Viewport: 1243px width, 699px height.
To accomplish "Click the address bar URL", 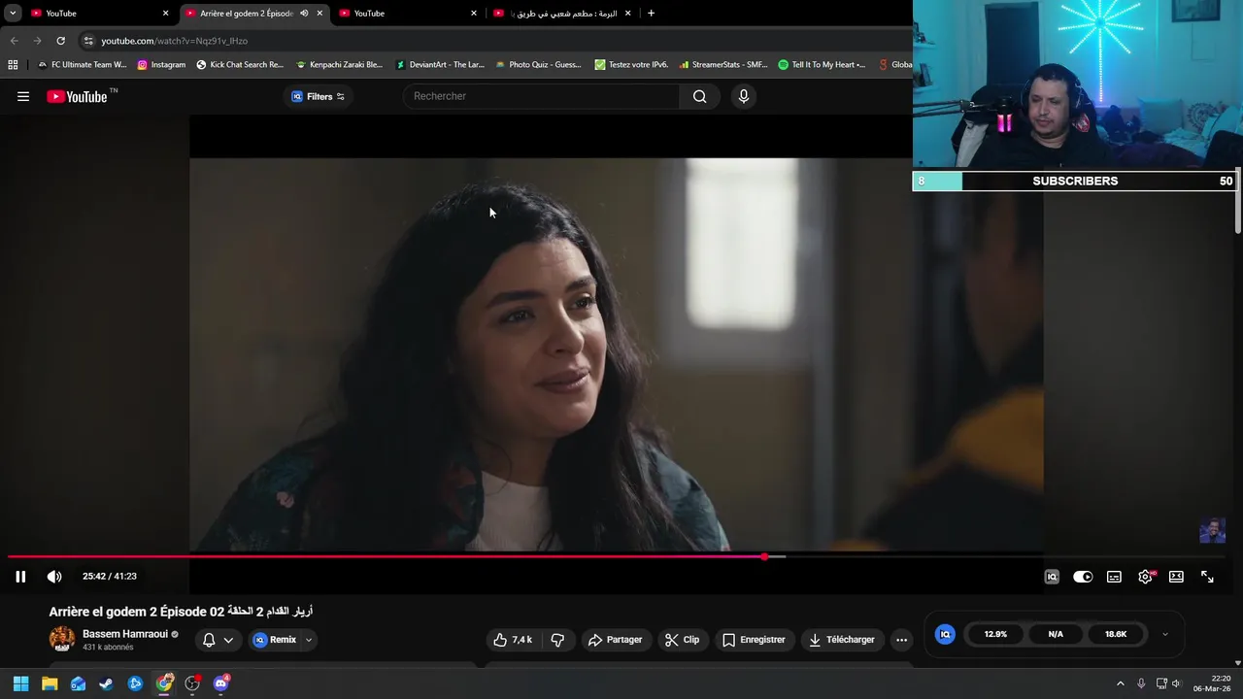I will [175, 41].
